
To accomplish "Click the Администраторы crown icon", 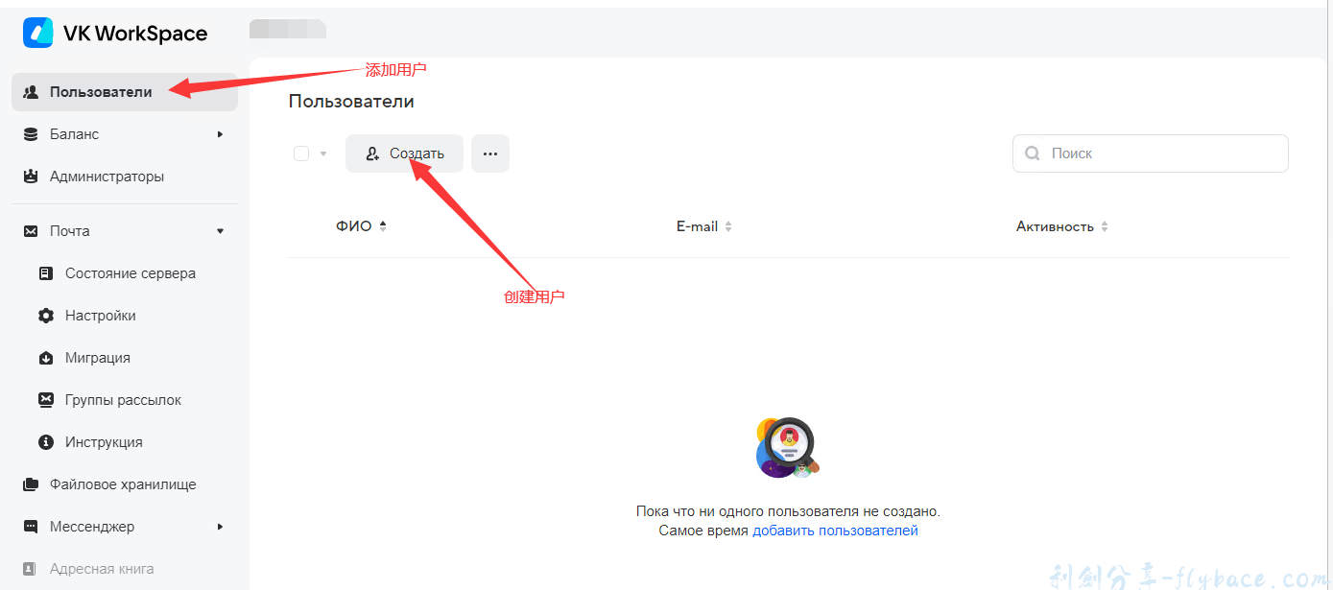I will click(31, 177).
